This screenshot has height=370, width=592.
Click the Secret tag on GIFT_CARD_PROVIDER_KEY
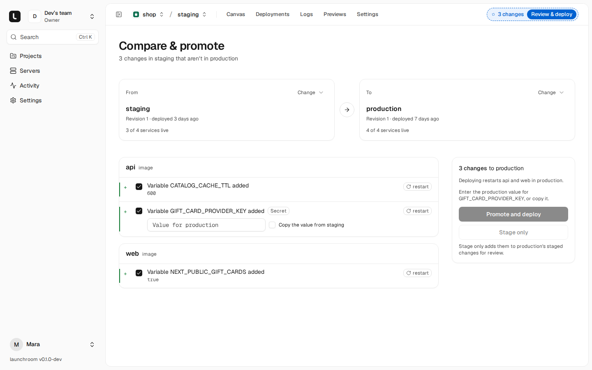(278, 211)
